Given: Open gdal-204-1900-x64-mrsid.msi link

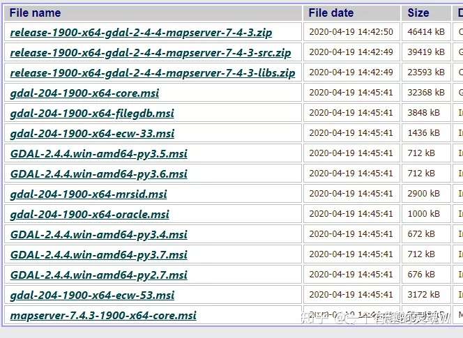Looking at the screenshot, I should [89, 194].
